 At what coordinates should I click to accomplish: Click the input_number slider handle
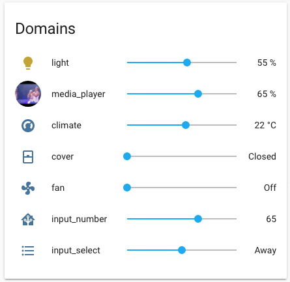[198, 219]
